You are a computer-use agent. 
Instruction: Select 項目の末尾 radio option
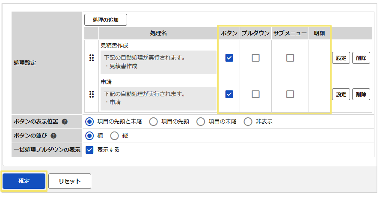[201, 122]
